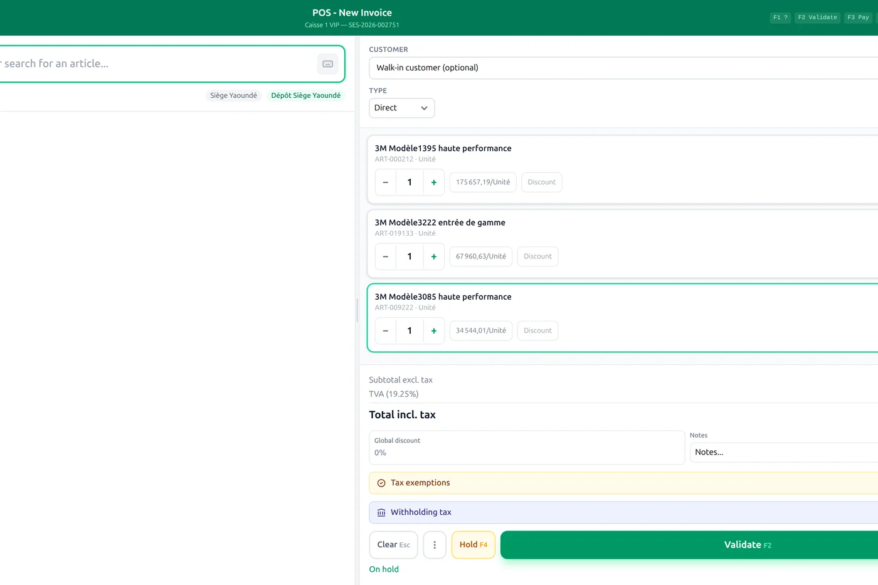
Task: Edit quantity field of 3M Modèle3222 item
Action: [x=410, y=256]
